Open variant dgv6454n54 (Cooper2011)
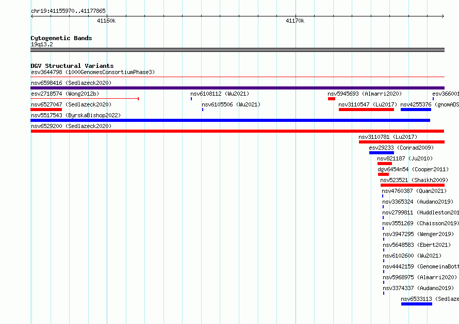The height and width of the screenshot is (324, 459). 413,169
